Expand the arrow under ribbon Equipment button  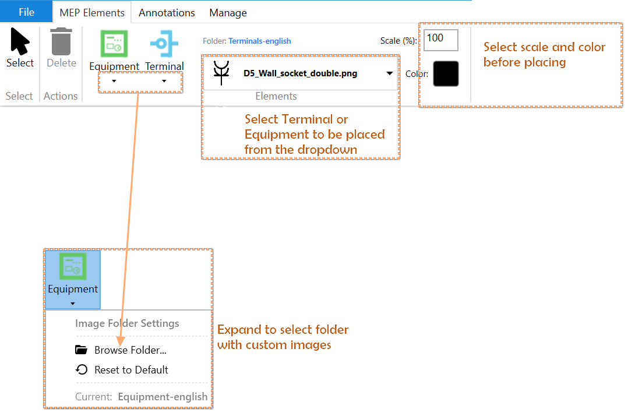[114, 82]
